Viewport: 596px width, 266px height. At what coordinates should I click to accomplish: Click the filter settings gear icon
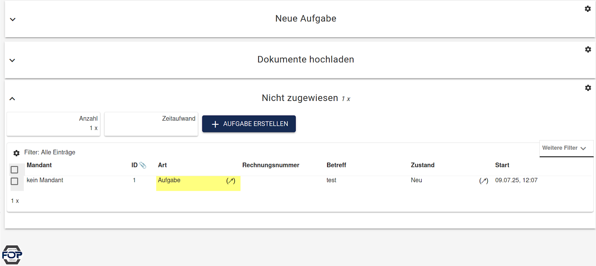pos(16,153)
